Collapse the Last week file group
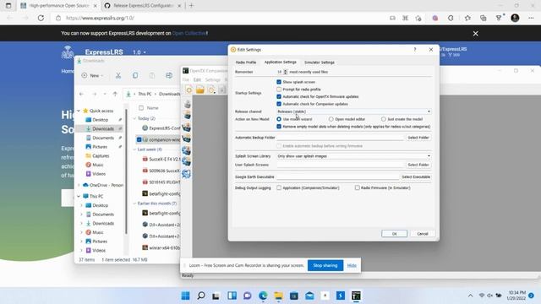541x304 pixels. point(134,149)
